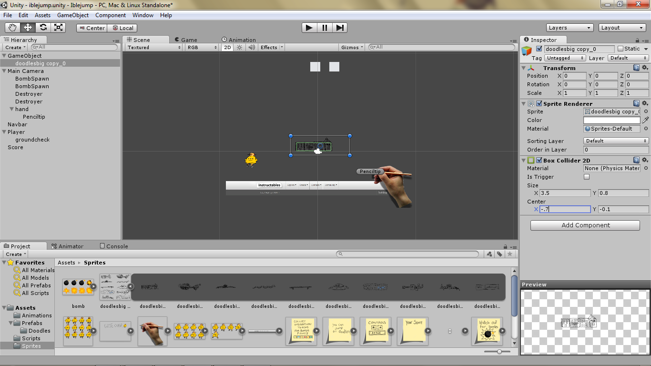Viewport: 651px width, 366px height.
Task: Select the Rotate tool
Action: tap(43, 28)
